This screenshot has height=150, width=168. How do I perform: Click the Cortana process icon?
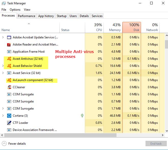pyautogui.click(x=9, y=116)
